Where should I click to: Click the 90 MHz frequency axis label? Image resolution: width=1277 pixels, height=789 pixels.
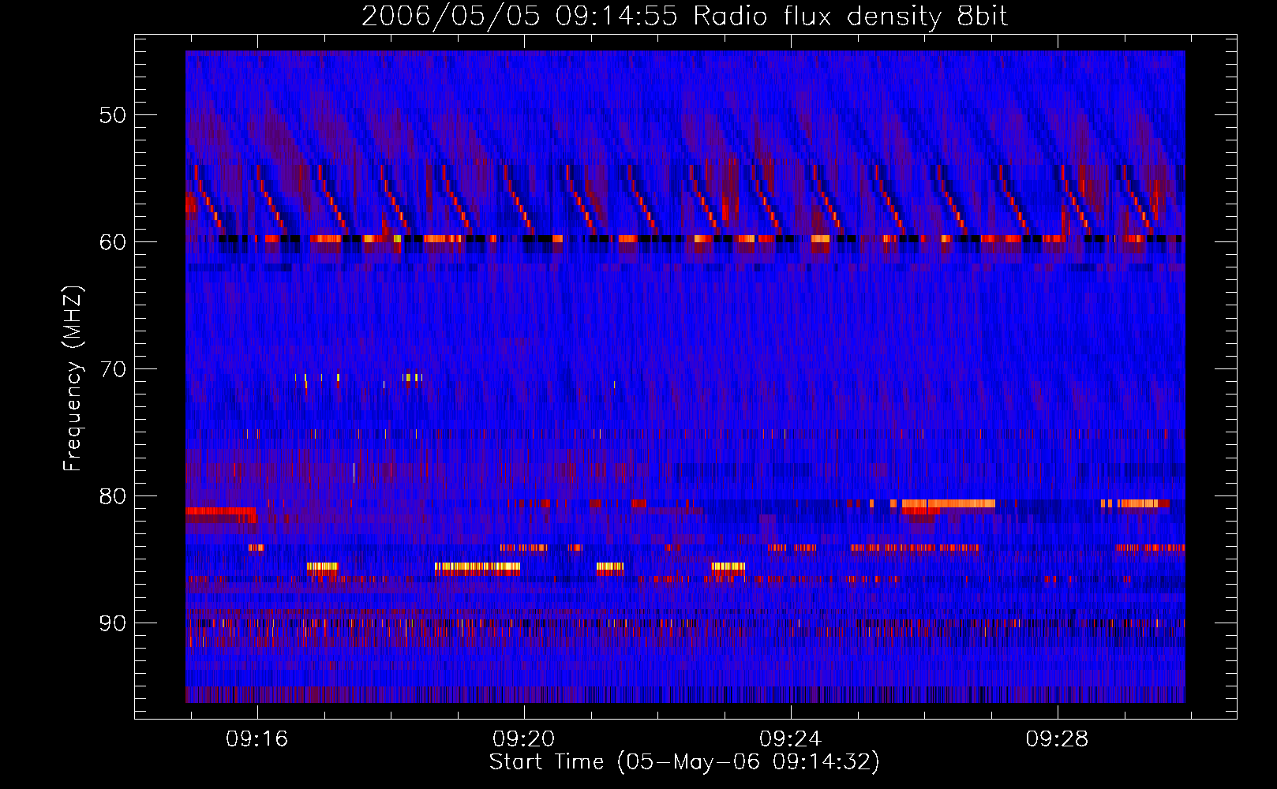(113, 623)
